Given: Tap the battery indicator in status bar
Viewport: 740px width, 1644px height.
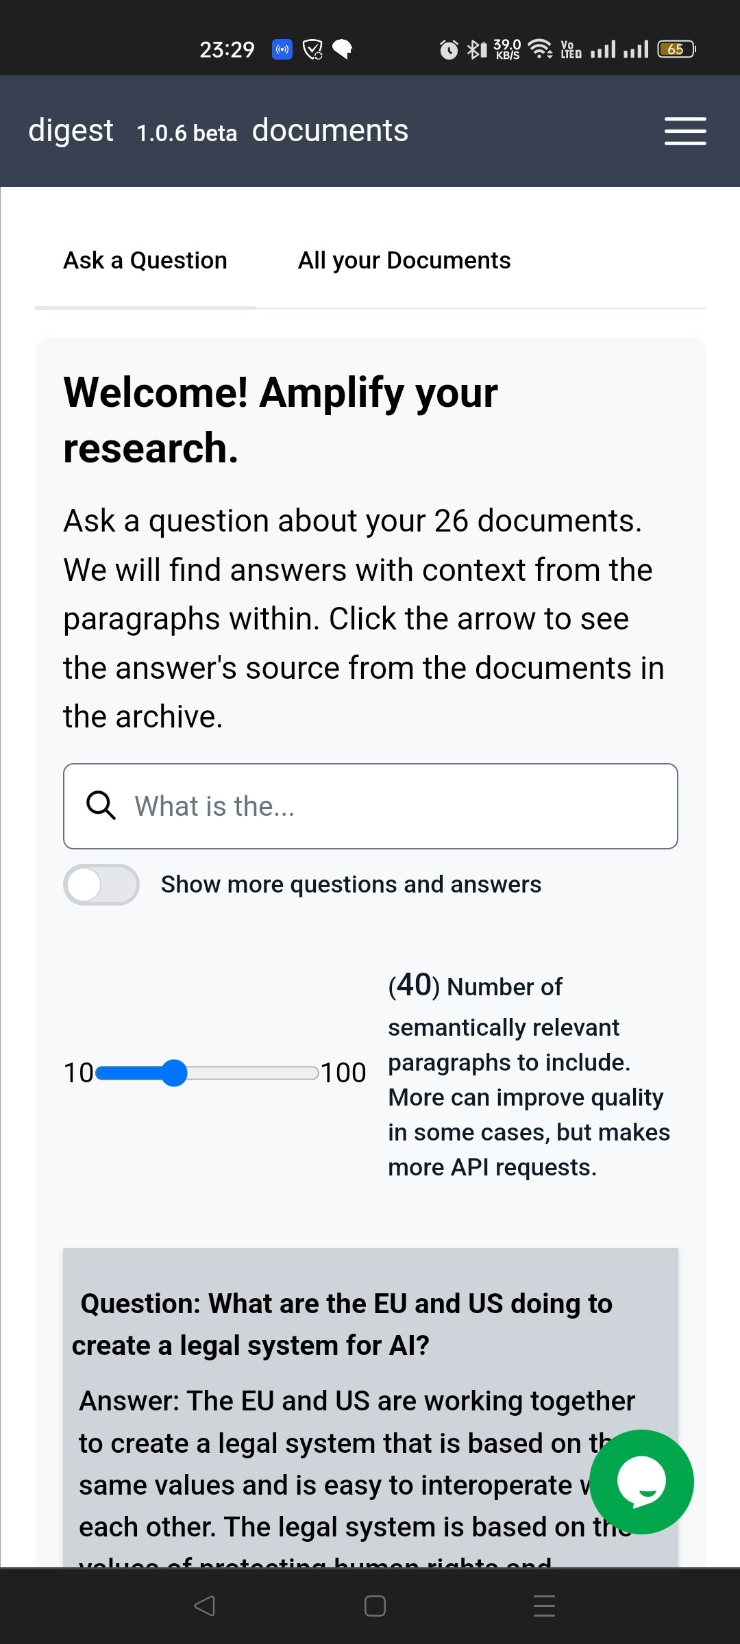Looking at the screenshot, I should tap(676, 49).
